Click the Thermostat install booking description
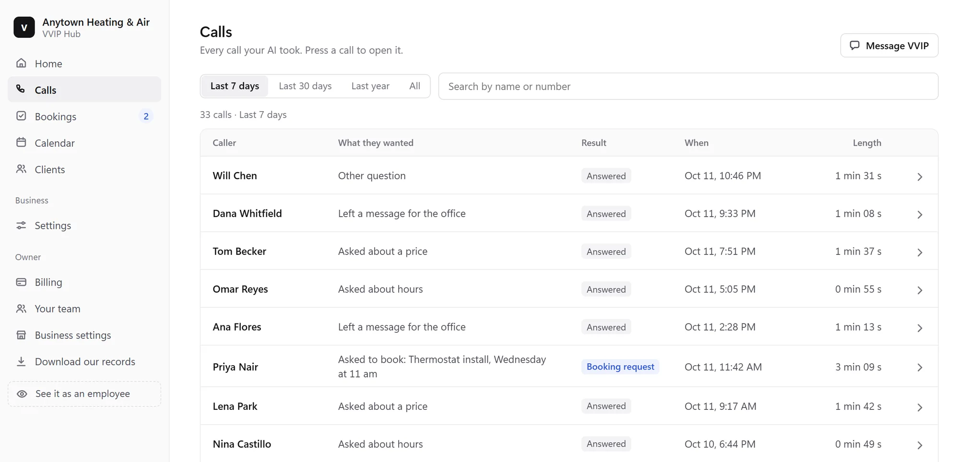This screenshot has width=969, height=462. coord(442,367)
